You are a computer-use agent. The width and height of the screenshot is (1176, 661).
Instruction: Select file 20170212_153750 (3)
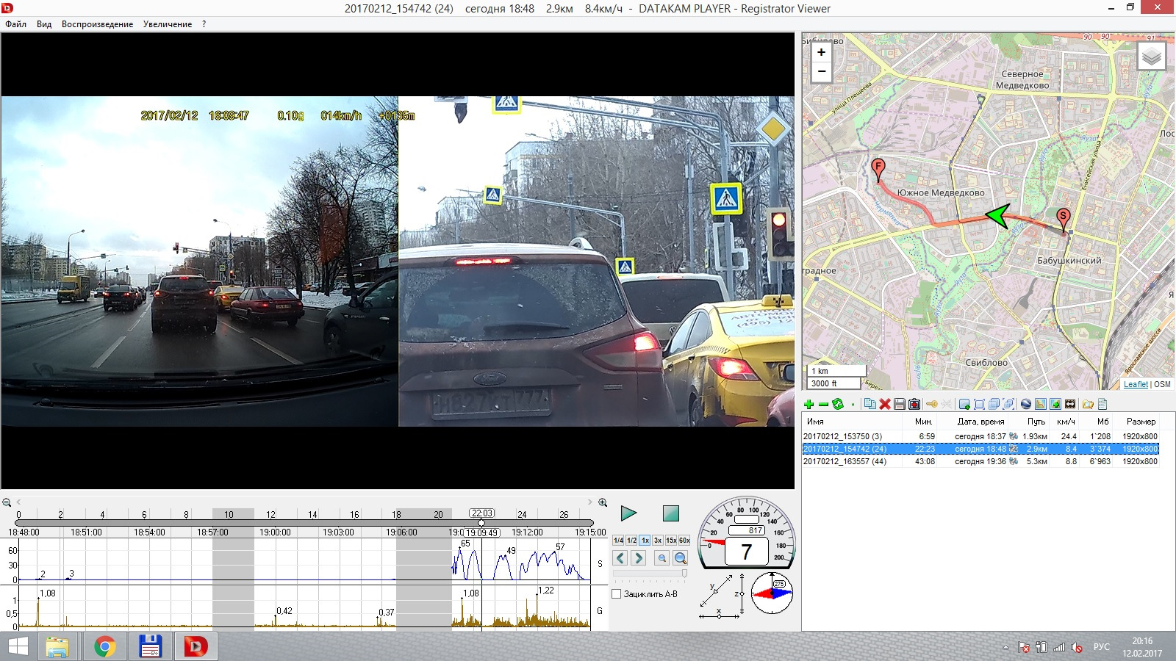point(981,436)
